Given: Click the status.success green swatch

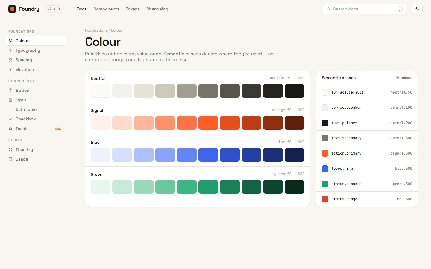Looking at the screenshot, I should 325,184.
